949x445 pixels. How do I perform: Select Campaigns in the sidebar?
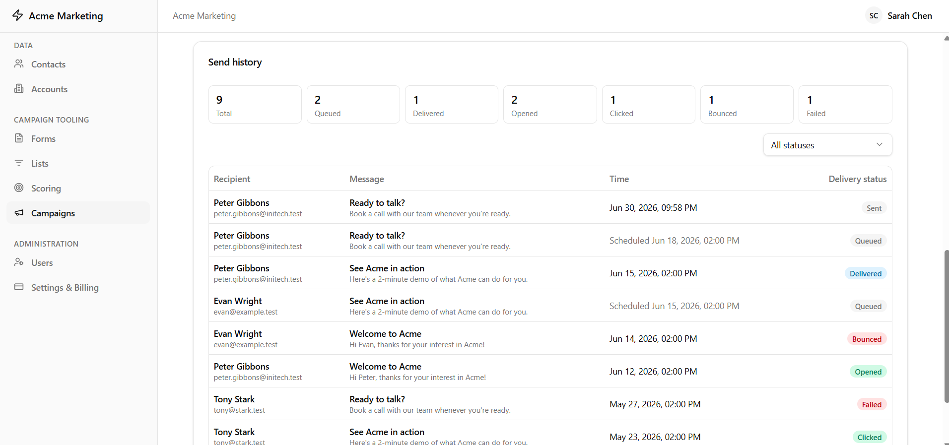click(78, 213)
